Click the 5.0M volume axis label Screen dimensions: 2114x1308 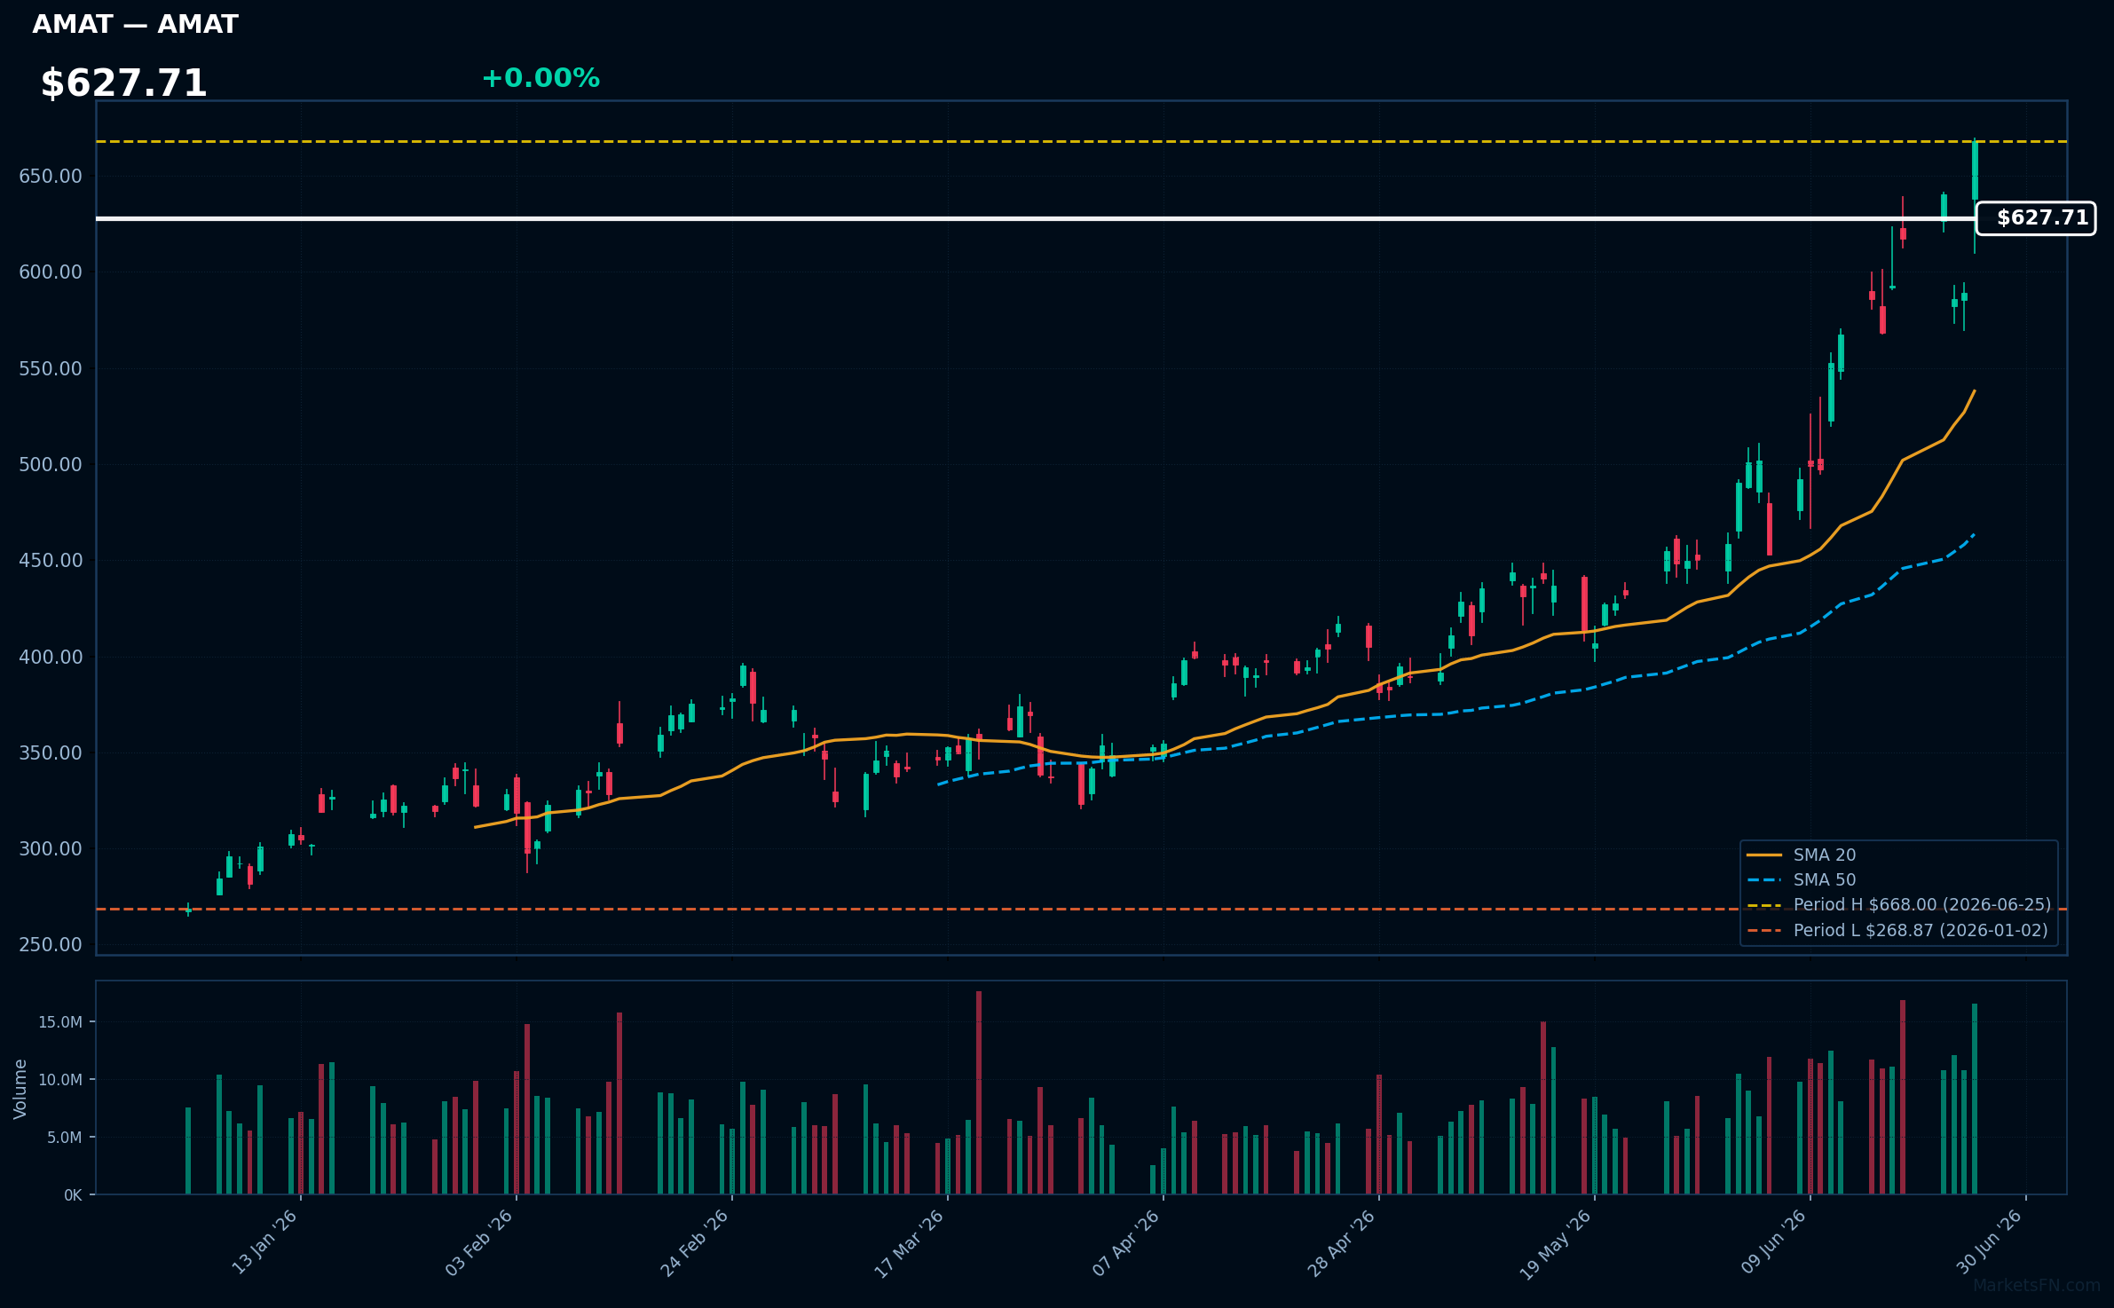(64, 1138)
